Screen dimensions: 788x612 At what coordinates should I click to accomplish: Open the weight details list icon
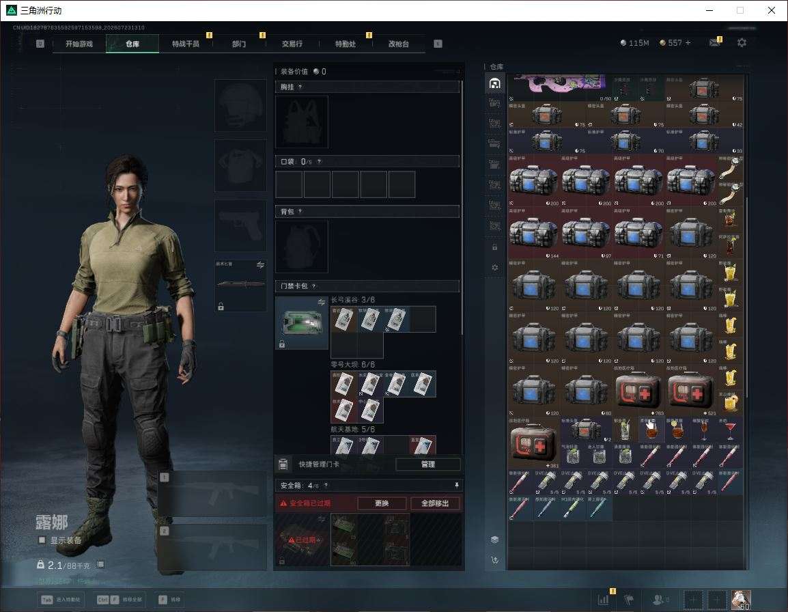click(100, 564)
